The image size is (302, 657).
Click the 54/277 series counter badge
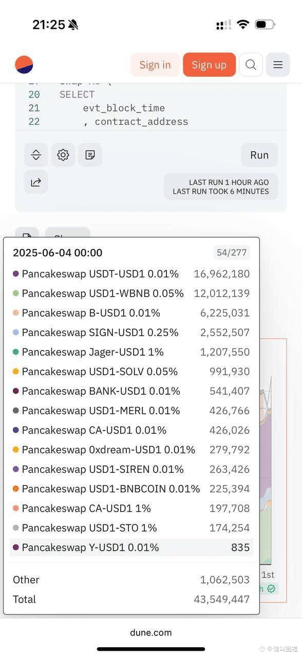point(232,253)
